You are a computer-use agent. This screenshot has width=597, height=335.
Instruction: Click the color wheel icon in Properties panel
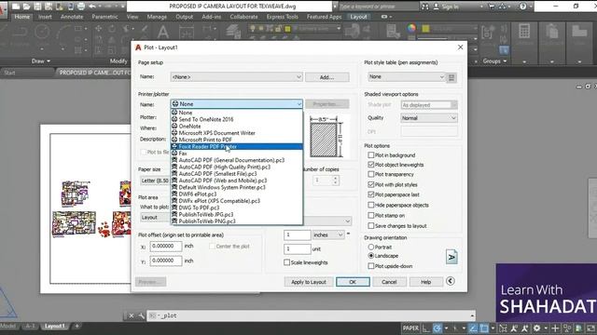[x=411, y=28]
